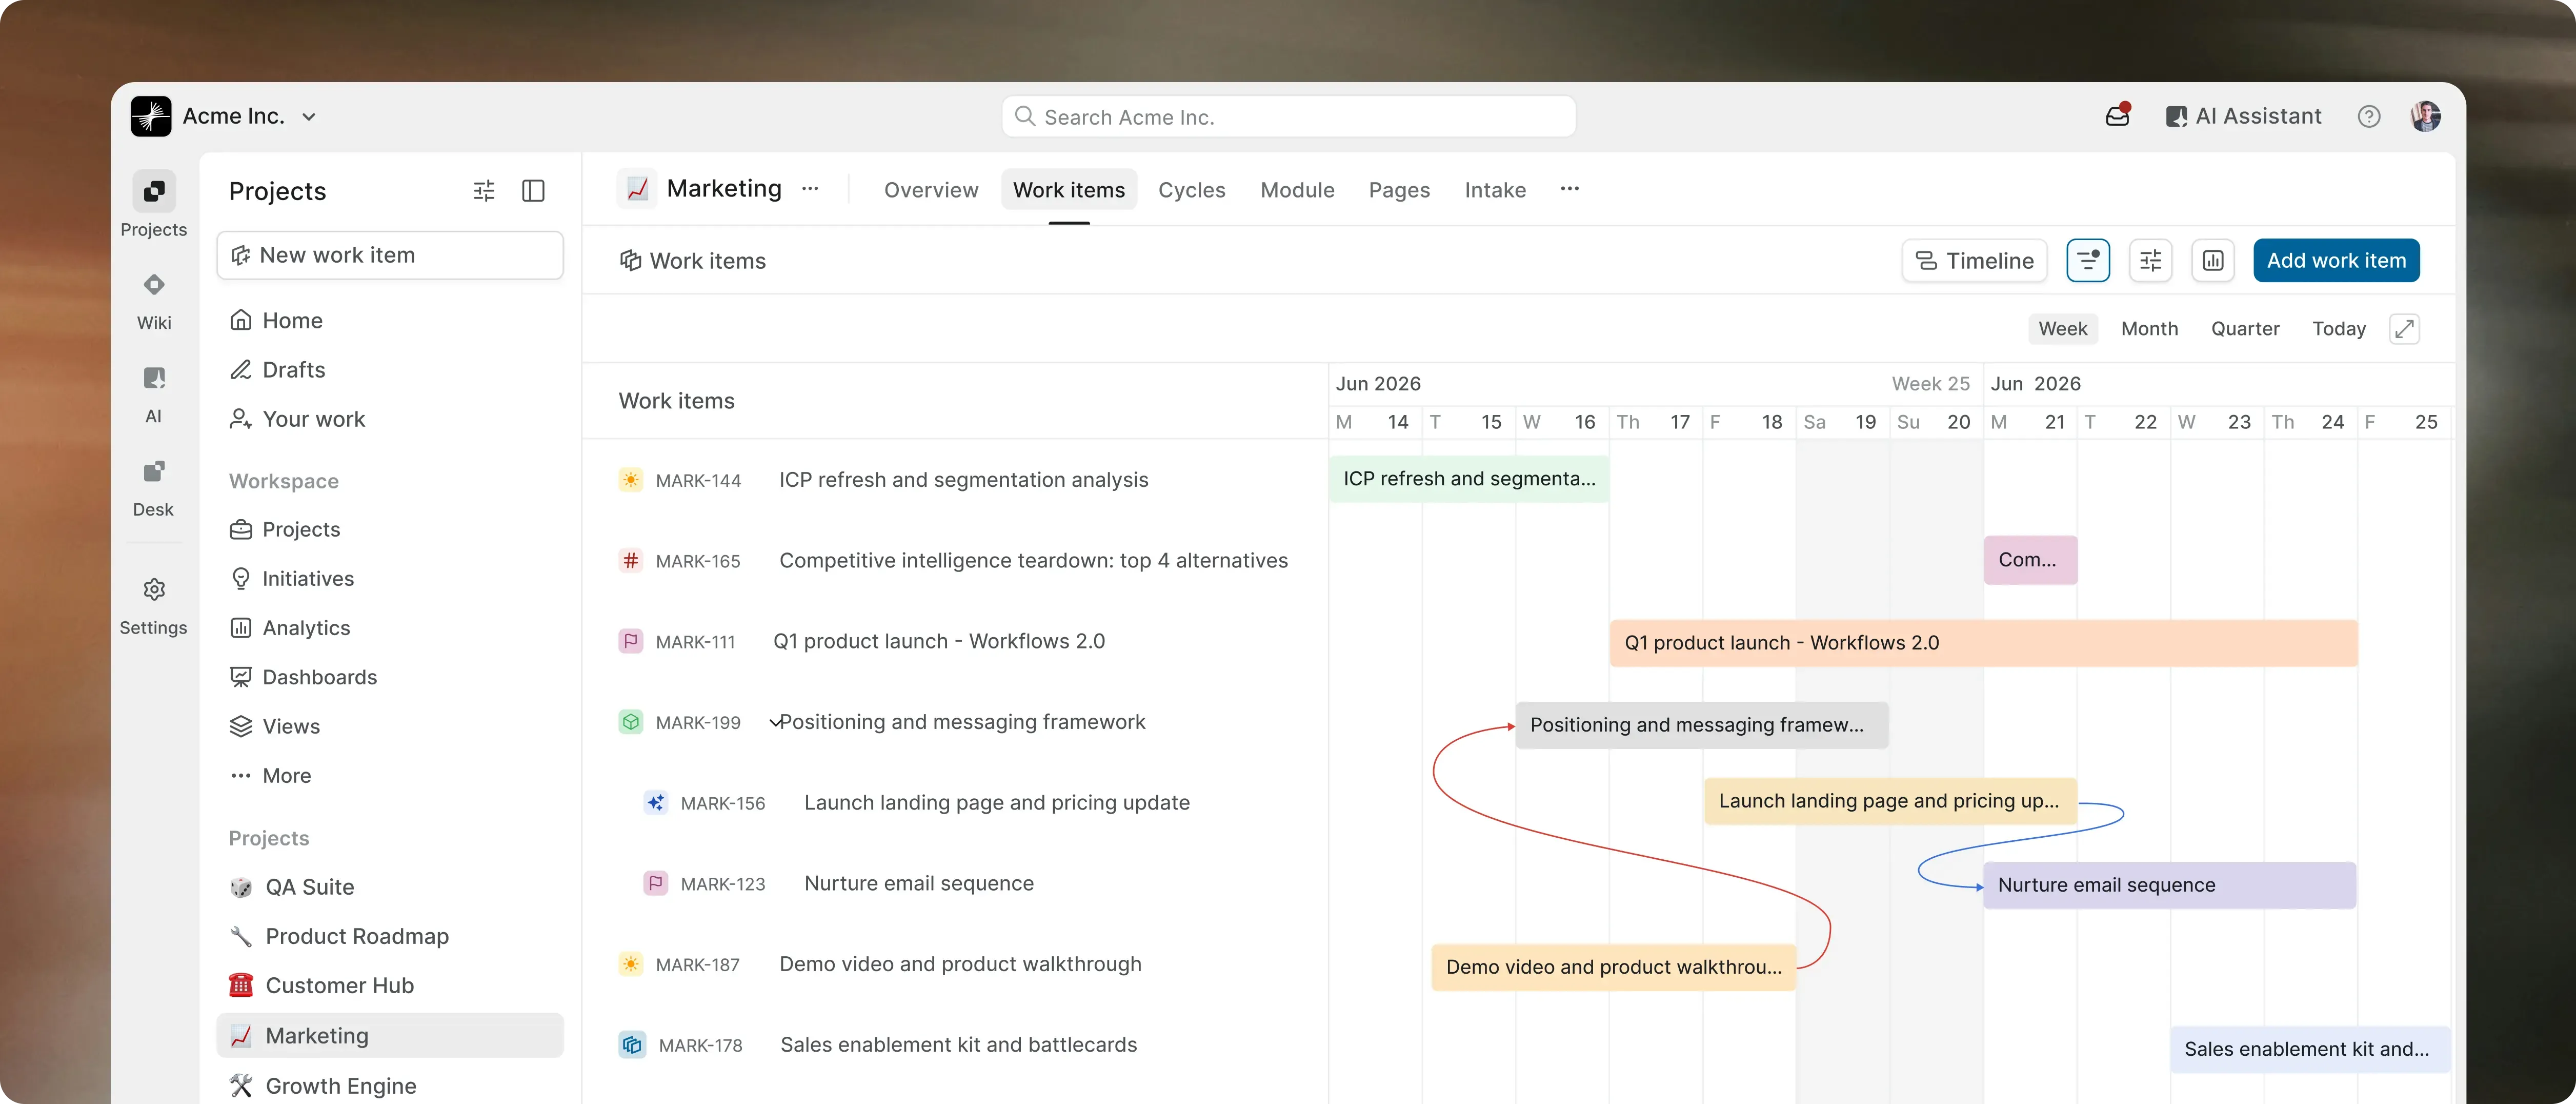This screenshot has width=2576, height=1104.
Task: Click the filters icon next to Timeline
Action: pos(2088,261)
